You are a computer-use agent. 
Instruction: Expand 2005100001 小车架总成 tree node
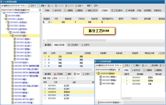(x=6, y=22)
